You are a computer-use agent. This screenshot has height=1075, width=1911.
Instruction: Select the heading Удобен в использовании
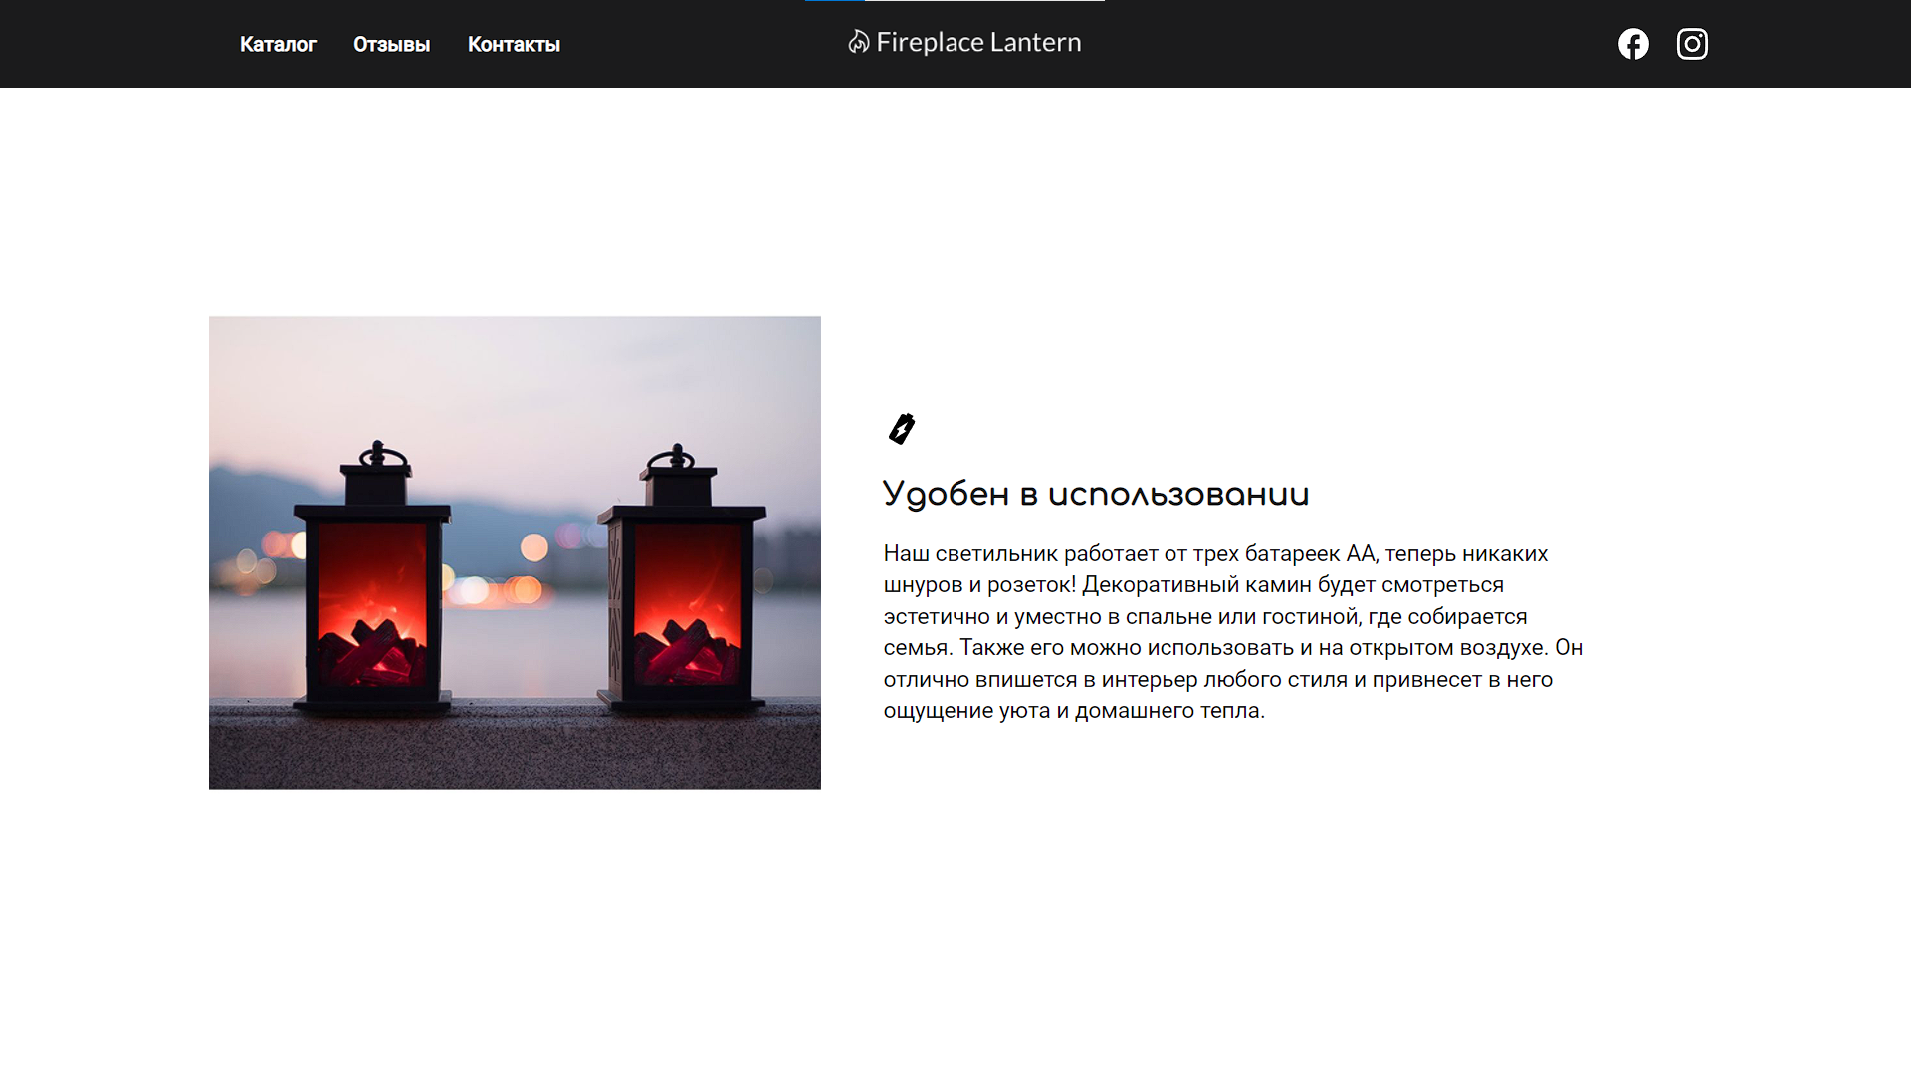pos(1096,495)
